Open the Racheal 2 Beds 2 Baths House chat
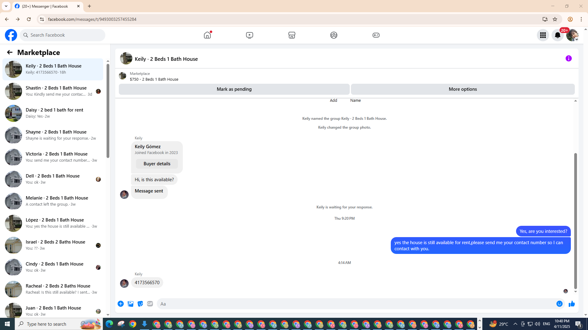 coord(53,289)
